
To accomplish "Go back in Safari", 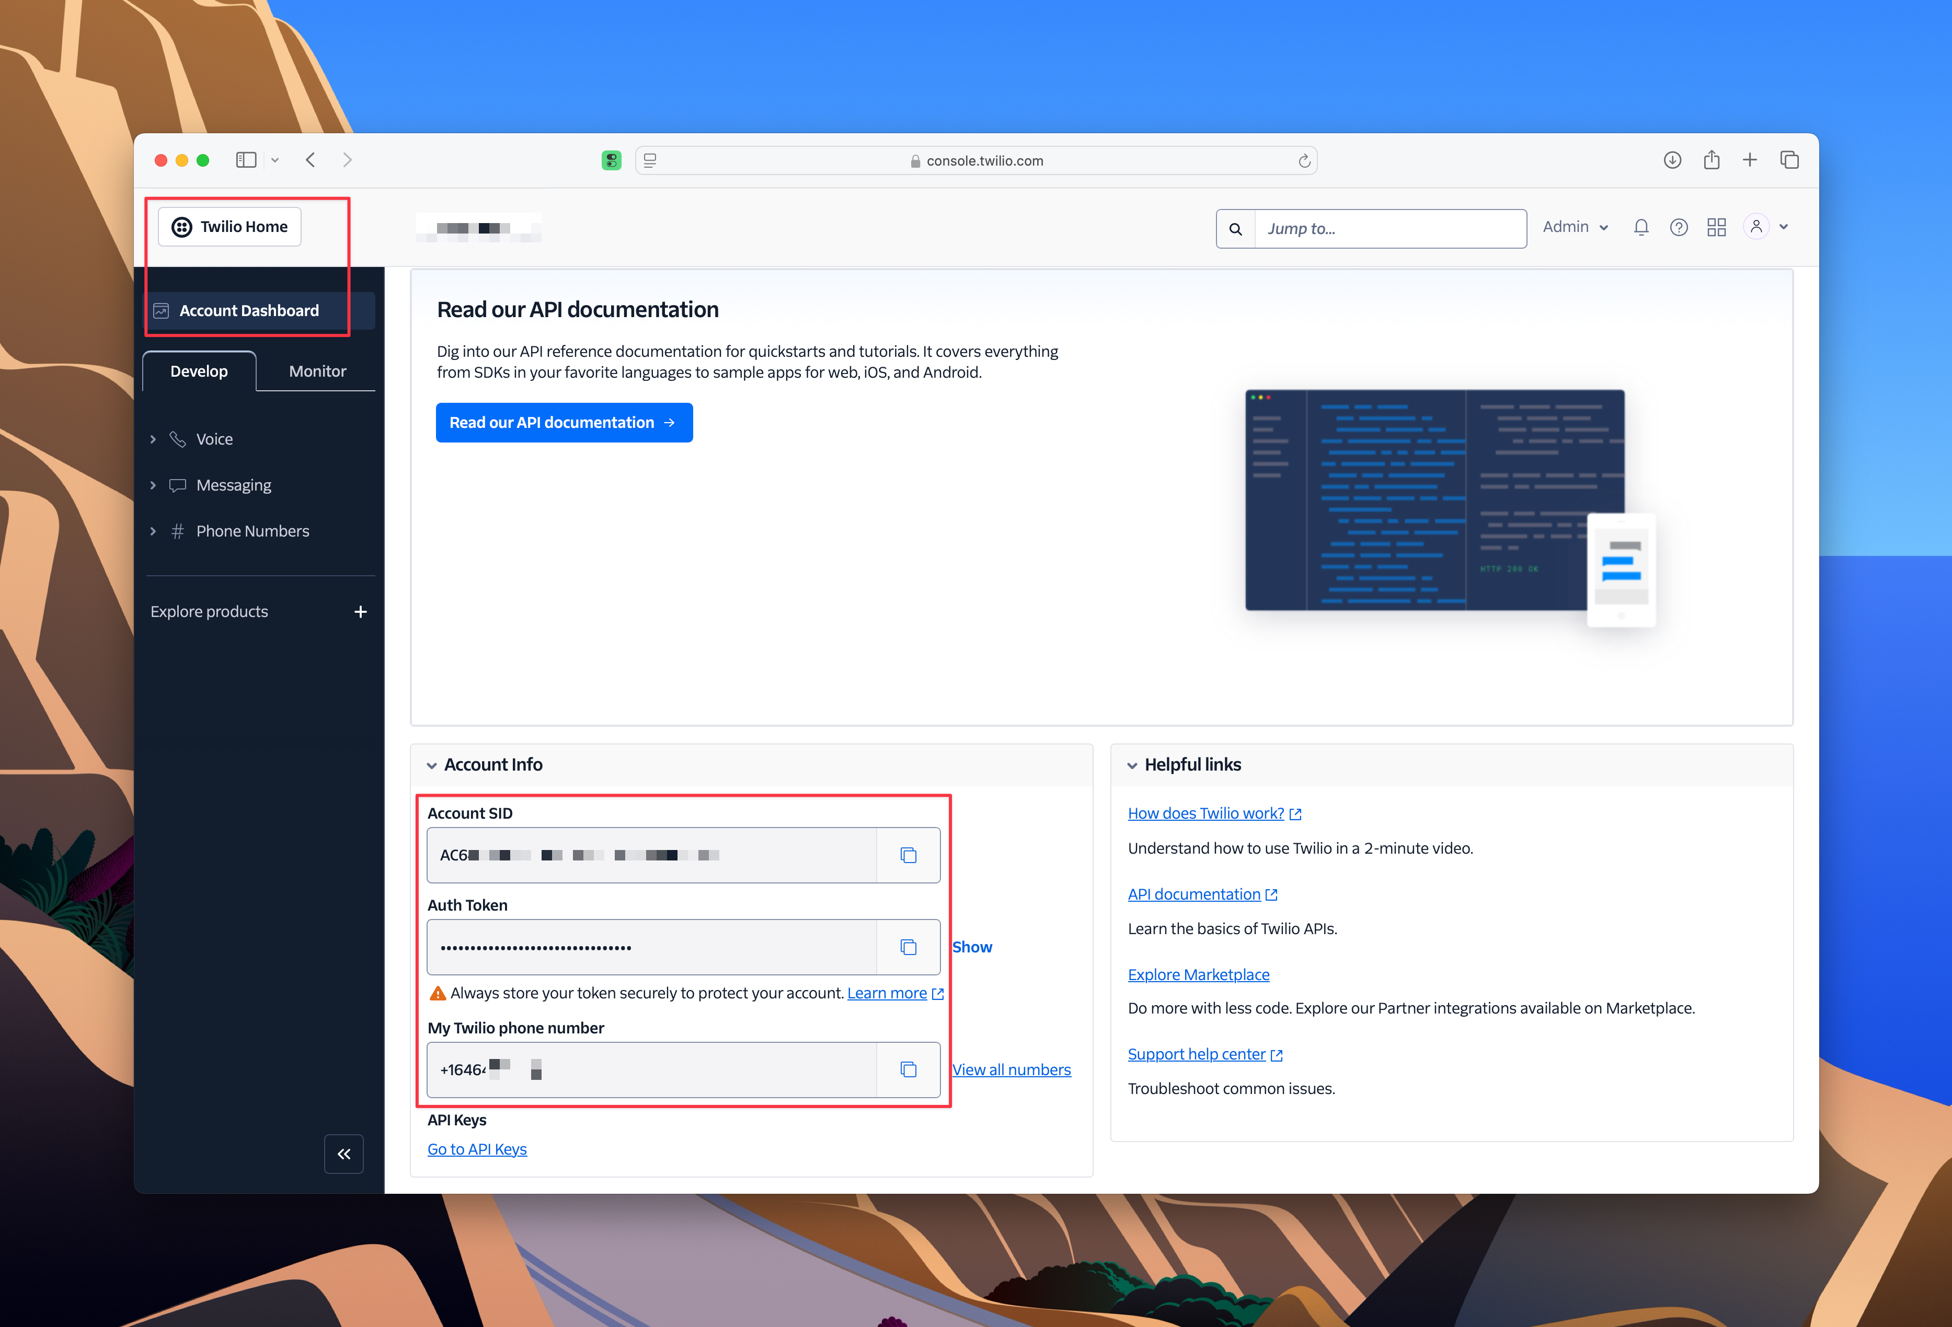I will click(311, 159).
